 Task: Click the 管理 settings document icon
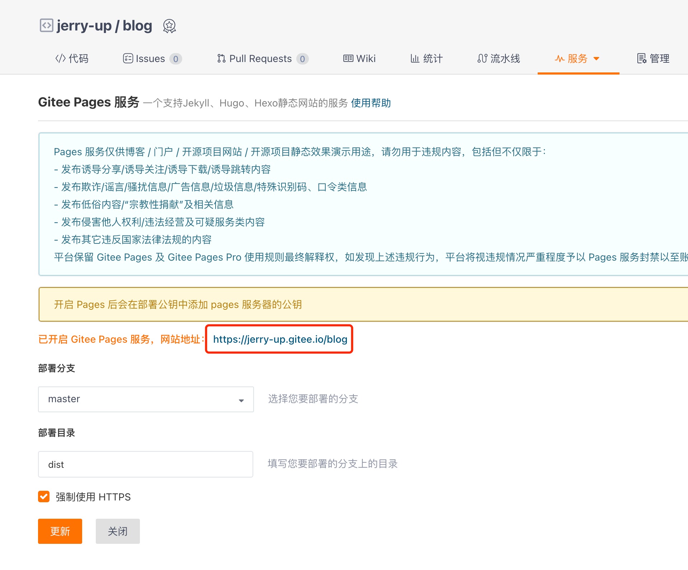[x=641, y=58]
